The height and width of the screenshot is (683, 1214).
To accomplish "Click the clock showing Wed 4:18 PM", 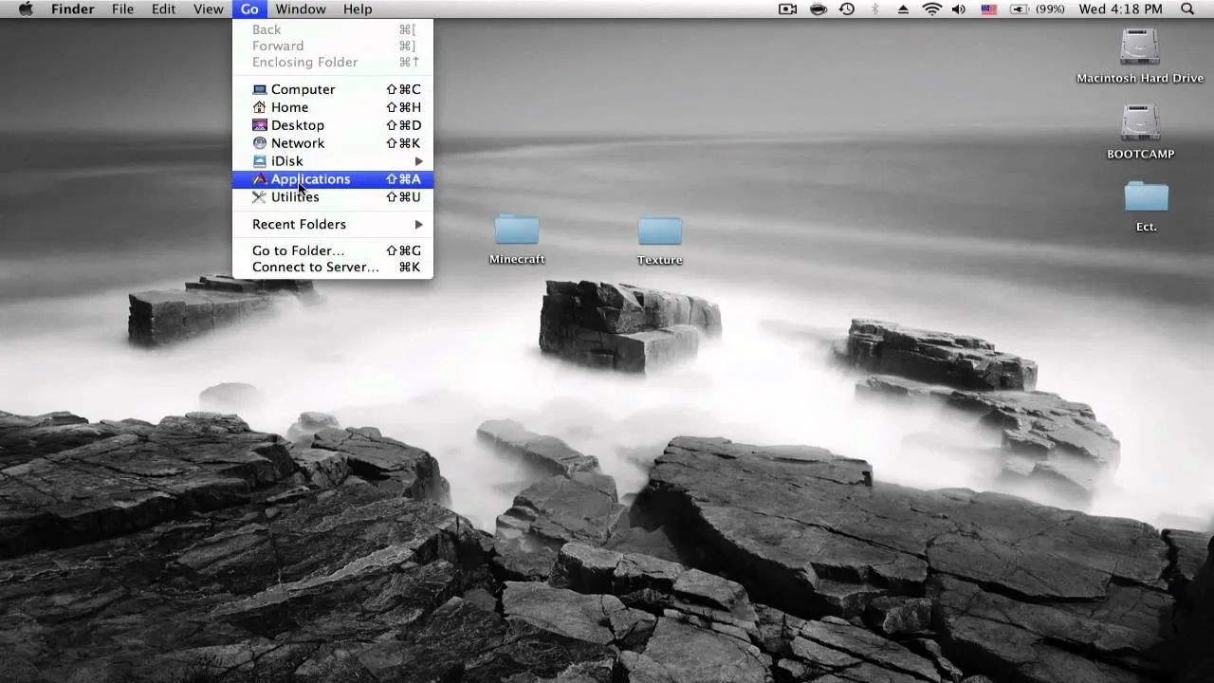I will tap(1120, 9).
